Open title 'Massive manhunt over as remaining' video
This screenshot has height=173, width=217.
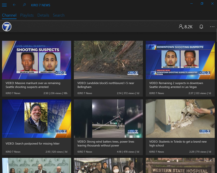tap(33, 85)
